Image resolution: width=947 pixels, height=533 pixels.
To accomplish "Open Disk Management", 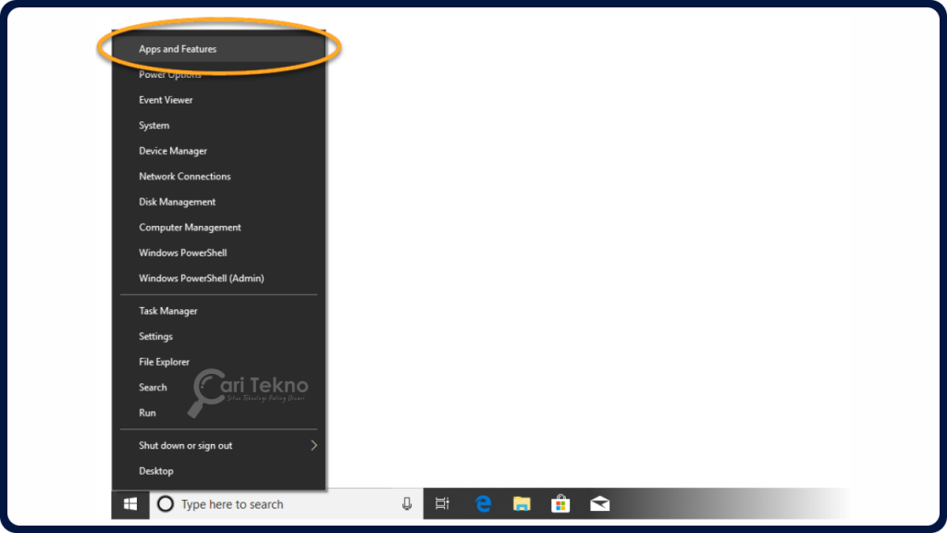I will coord(177,201).
